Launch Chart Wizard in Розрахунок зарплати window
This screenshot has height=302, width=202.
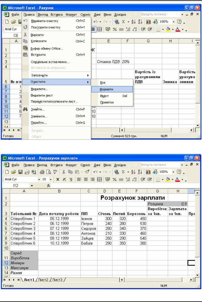(x=148, y=172)
